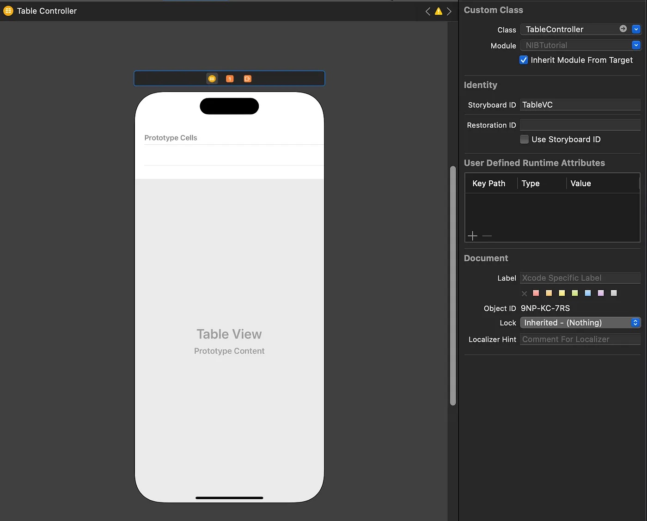Pick the red label color swatch
The width and height of the screenshot is (647, 521).
tap(536, 293)
